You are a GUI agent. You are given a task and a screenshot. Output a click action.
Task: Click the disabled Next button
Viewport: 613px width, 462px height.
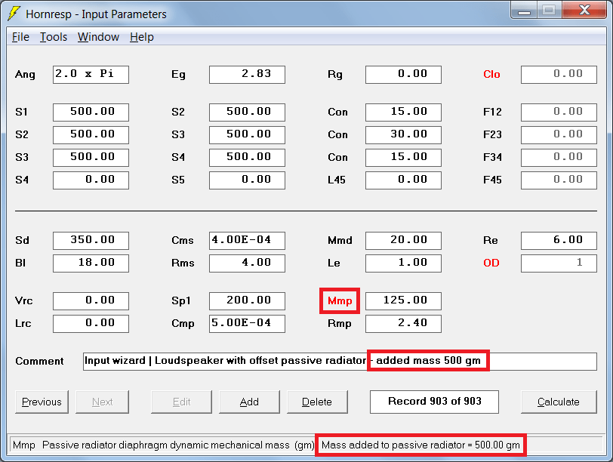coord(102,402)
